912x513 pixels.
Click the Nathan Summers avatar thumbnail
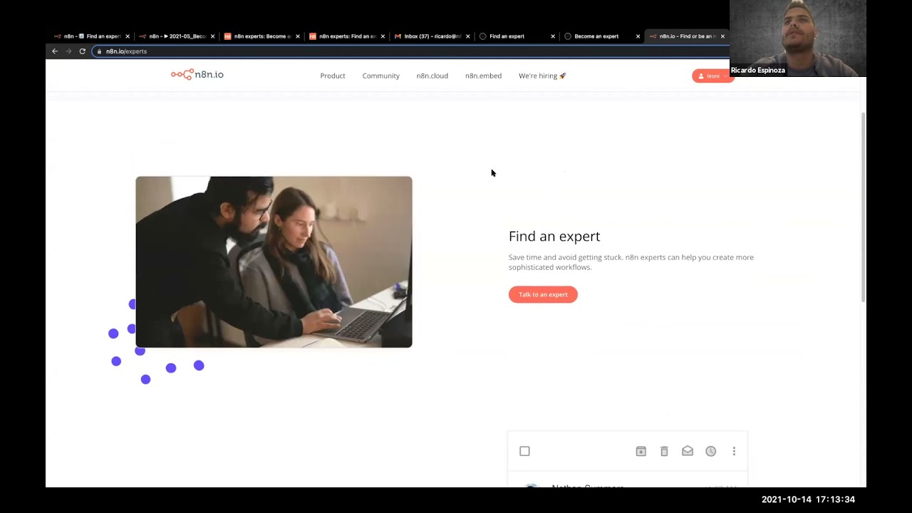pos(532,489)
